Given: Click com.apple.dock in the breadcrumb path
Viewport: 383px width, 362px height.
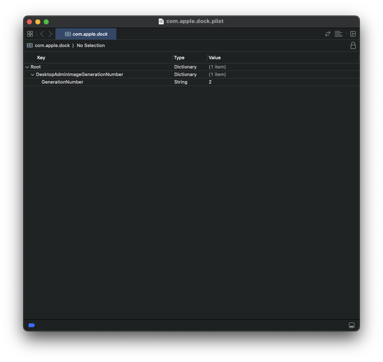Looking at the screenshot, I should pos(52,45).
